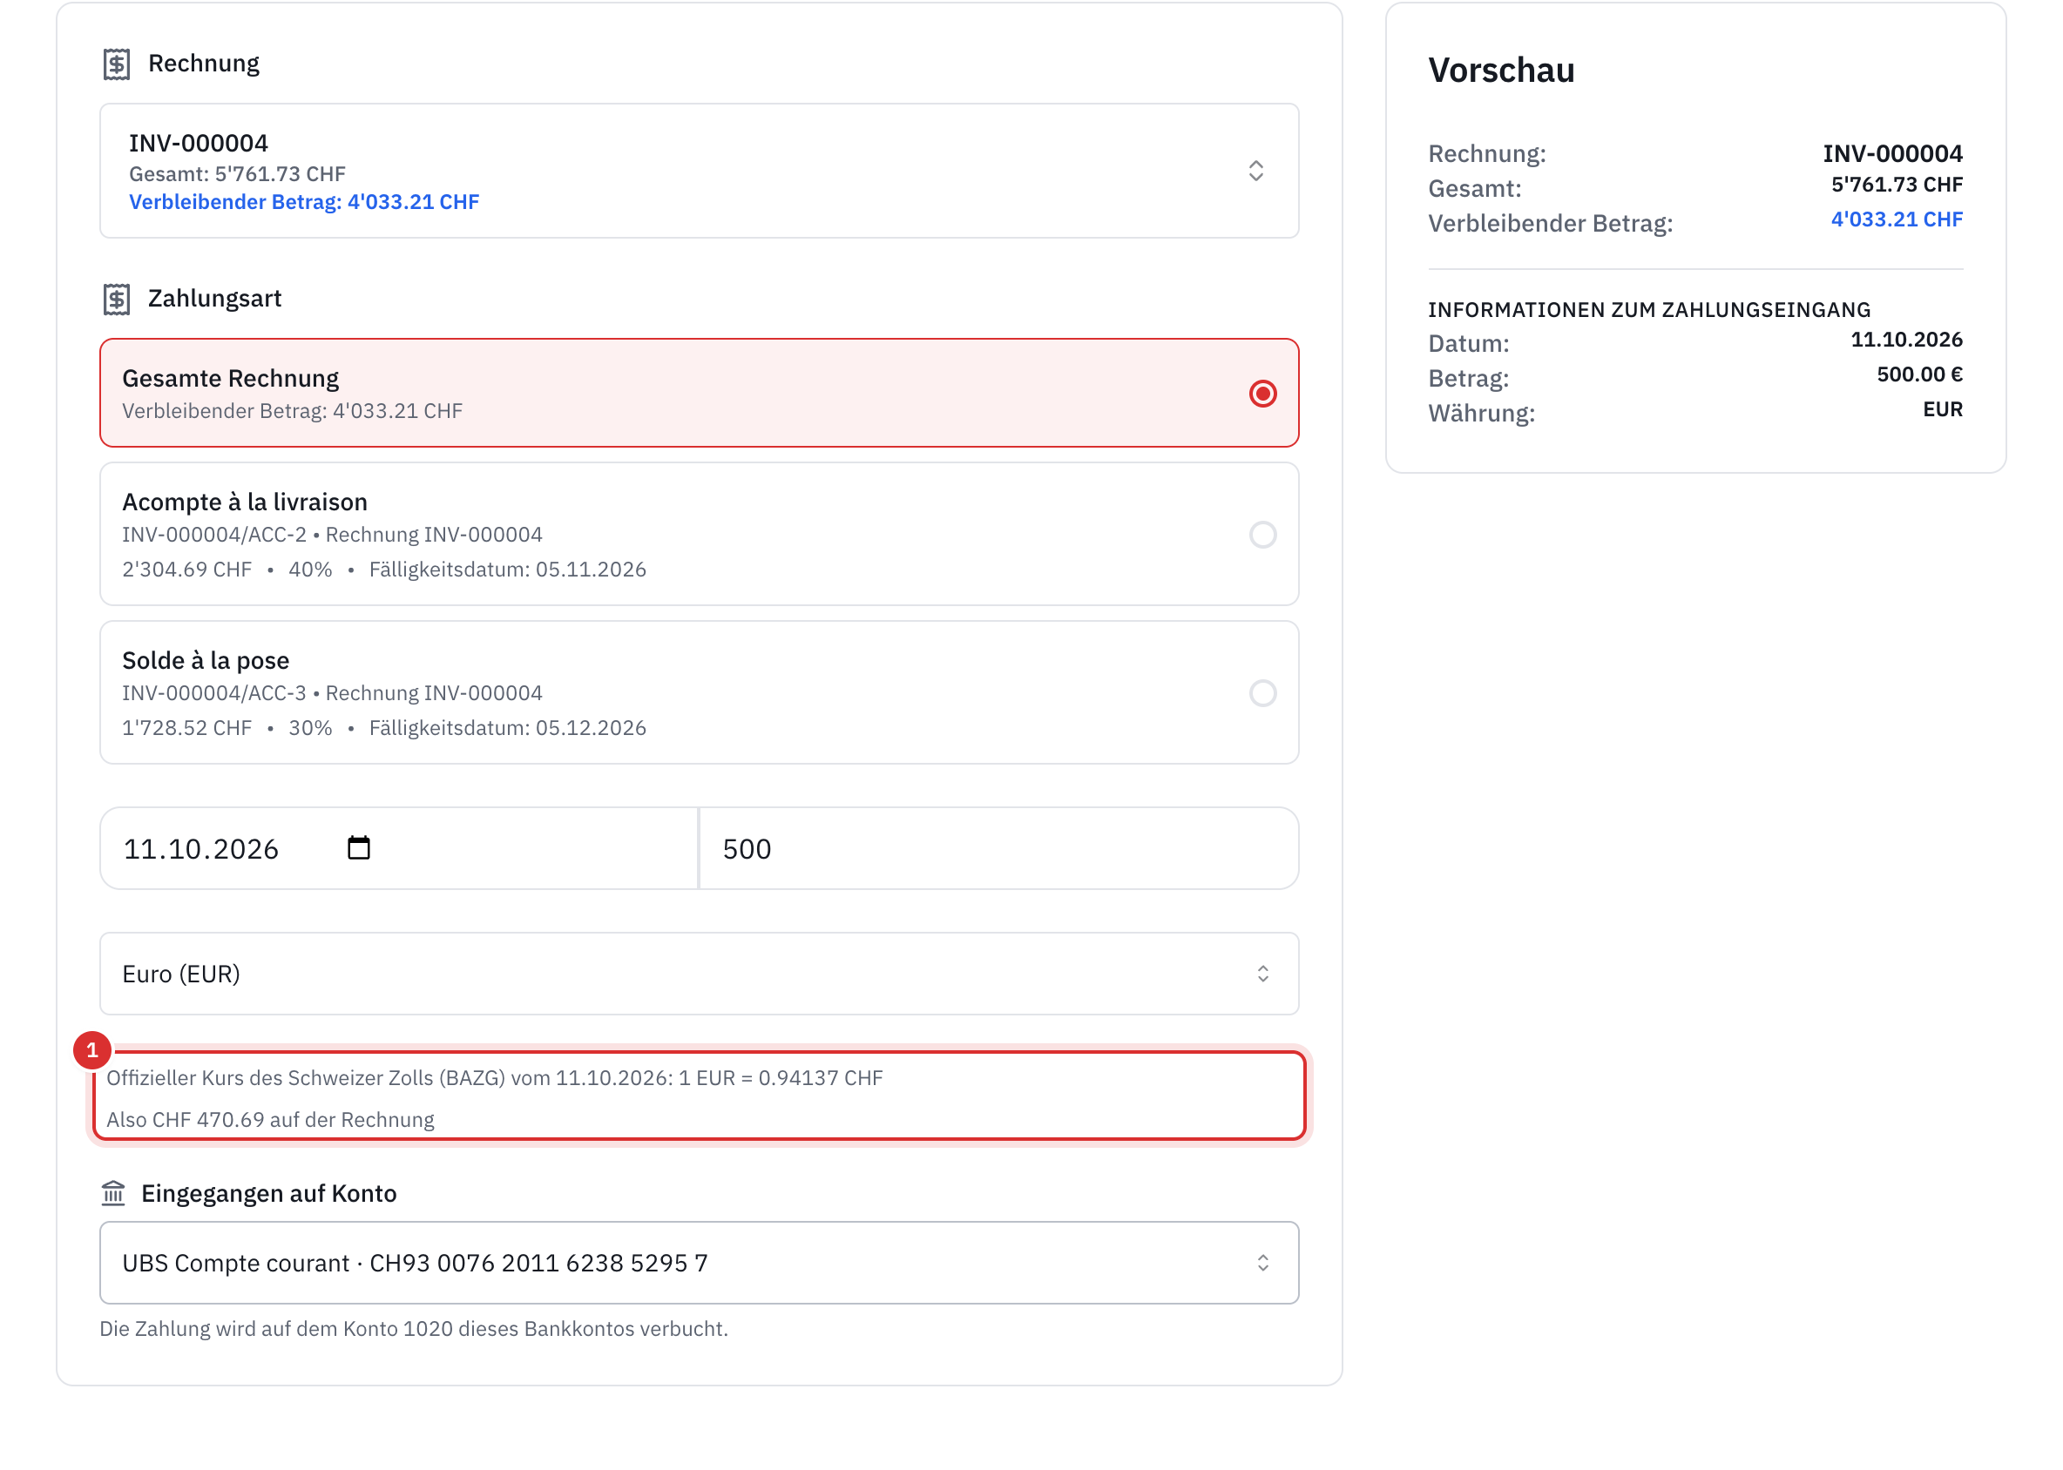Click the red step marker badge 1
The height and width of the screenshot is (1470, 2063).
(x=92, y=1050)
